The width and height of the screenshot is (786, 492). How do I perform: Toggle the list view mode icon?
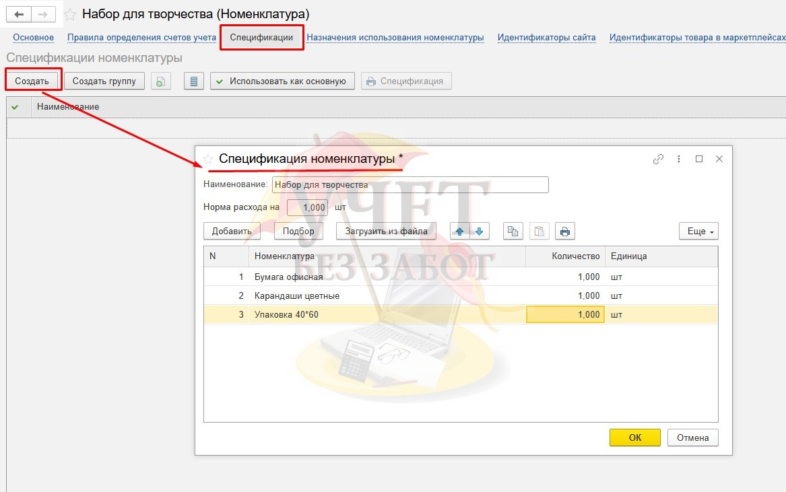pos(194,81)
